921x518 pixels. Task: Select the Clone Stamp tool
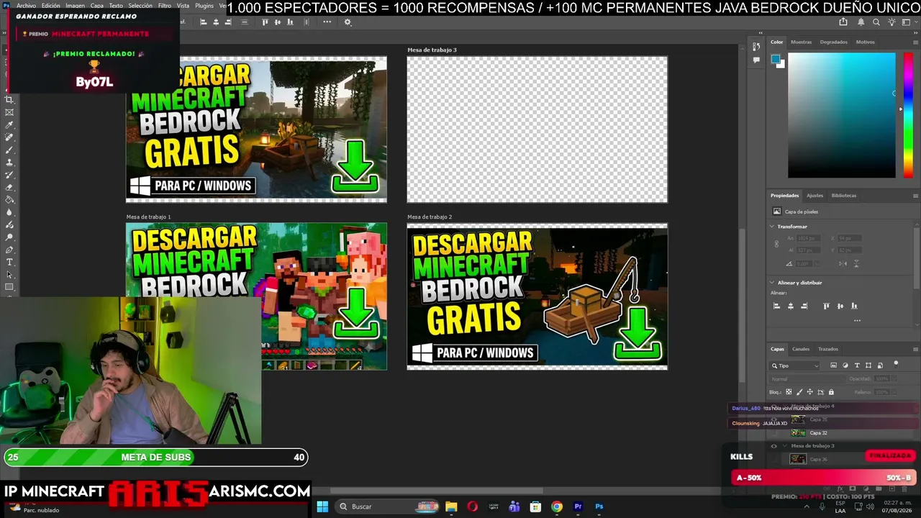(9, 163)
